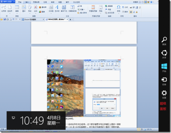The image size is (171, 133).
Task: Click the form field eraser icon
Action: point(134,12)
